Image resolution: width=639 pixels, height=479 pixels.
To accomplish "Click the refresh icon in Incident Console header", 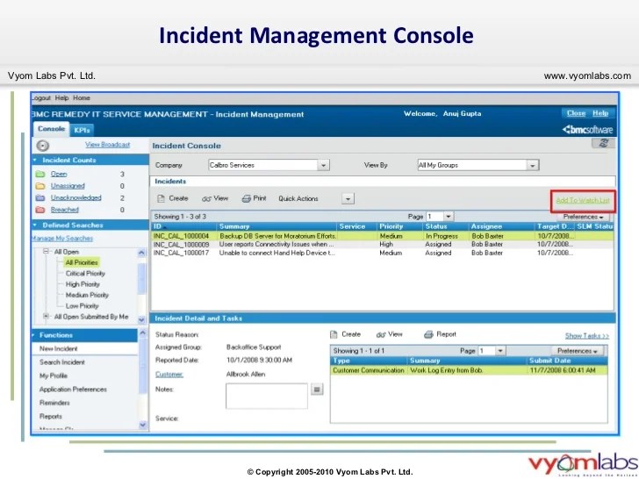I will [603, 143].
